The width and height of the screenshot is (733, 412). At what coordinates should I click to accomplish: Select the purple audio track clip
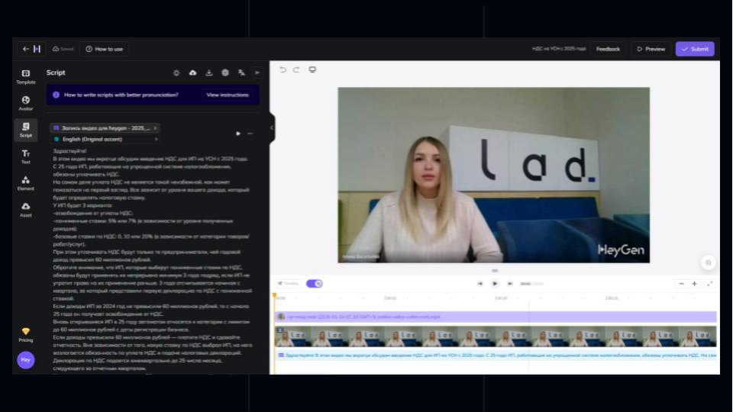click(x=496, y=317)
